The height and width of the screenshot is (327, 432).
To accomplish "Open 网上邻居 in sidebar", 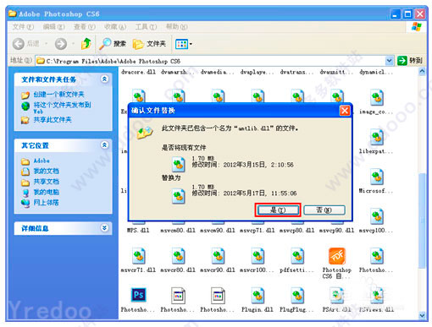I will (47, 203).
